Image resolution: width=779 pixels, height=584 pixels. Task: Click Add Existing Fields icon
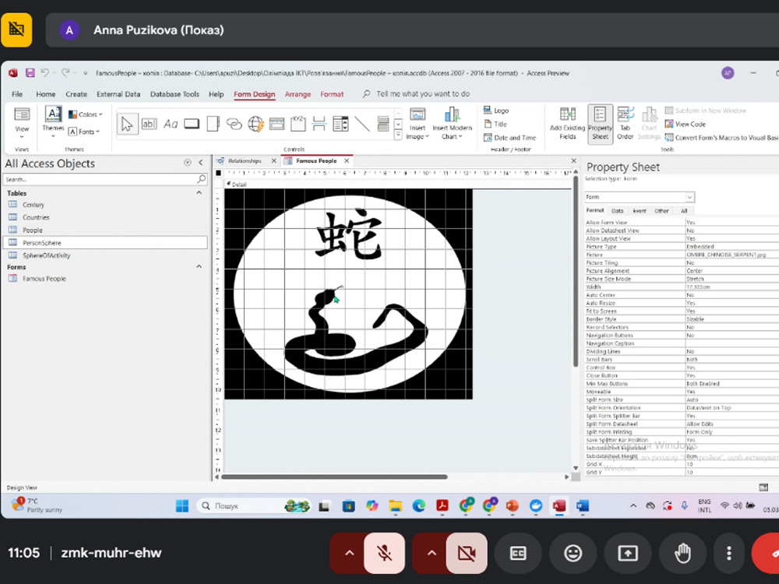pos(567,123)
